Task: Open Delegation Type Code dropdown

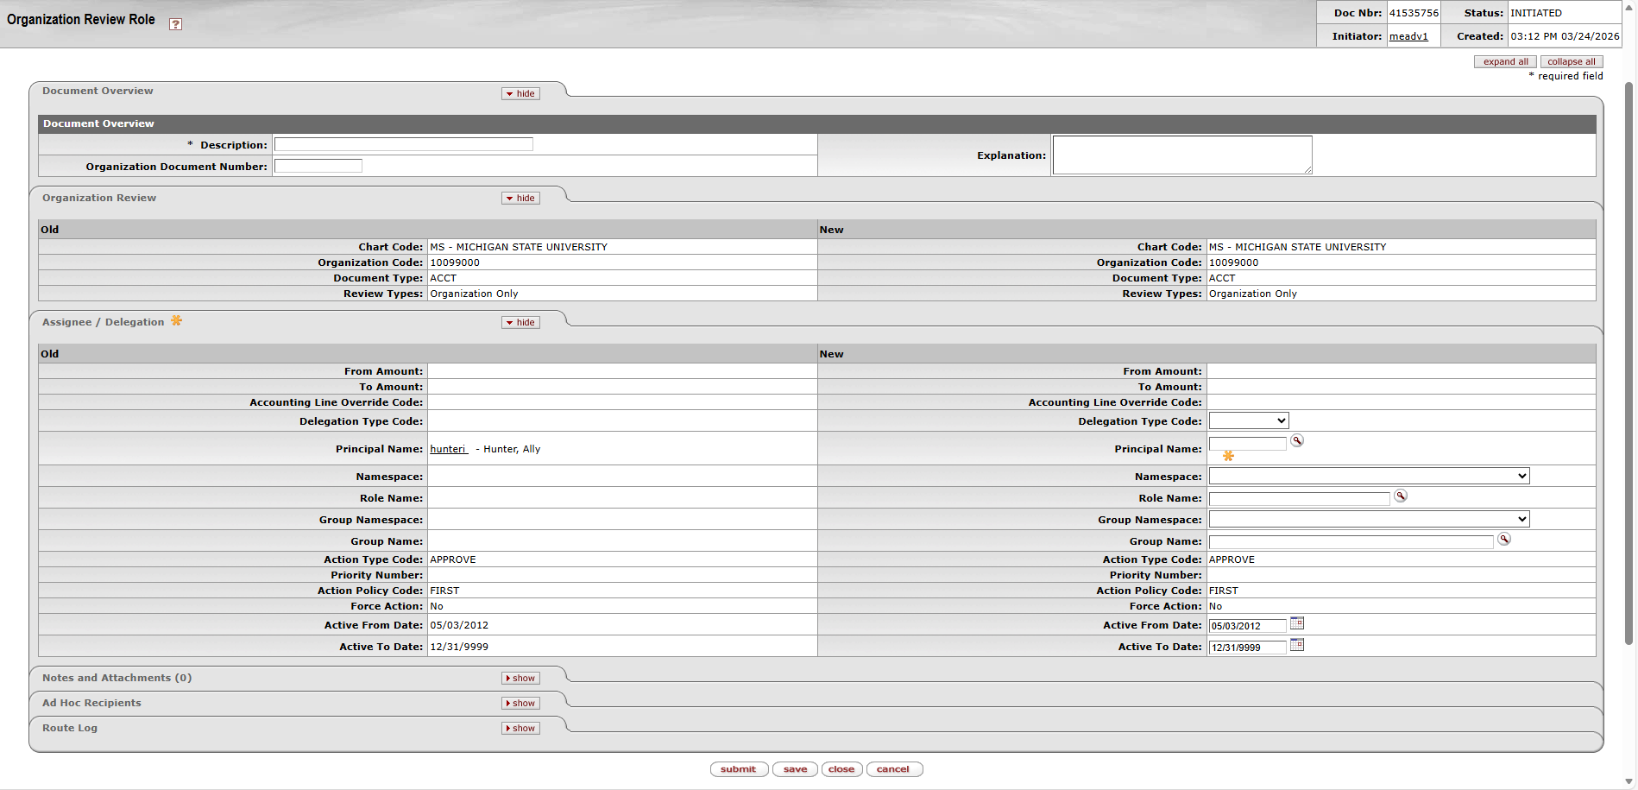Action: pyautogui.click(x=1248, y=421)
